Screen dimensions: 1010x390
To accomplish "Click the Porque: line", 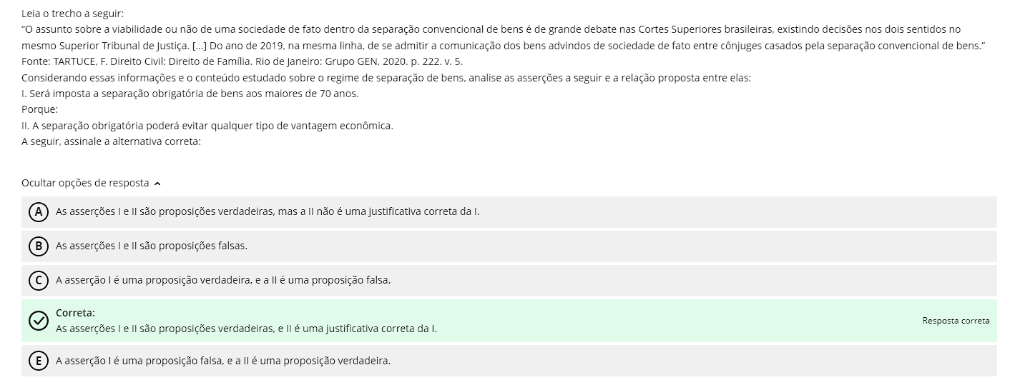I will [39, 109].
